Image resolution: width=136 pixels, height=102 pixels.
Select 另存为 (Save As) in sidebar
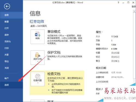(11, 42)
